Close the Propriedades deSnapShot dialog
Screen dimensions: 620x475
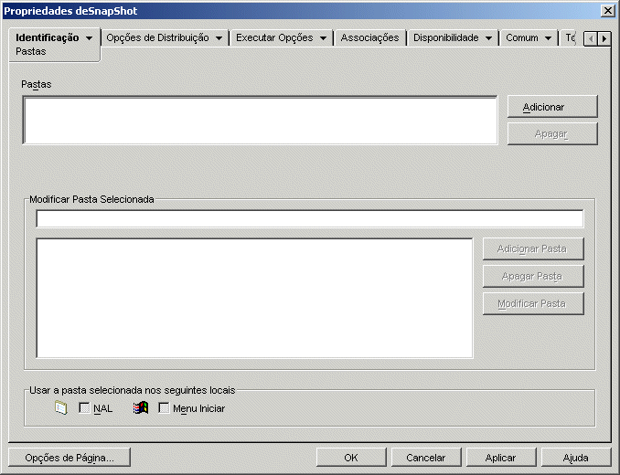pyautogui.click(x=607, y=11)
